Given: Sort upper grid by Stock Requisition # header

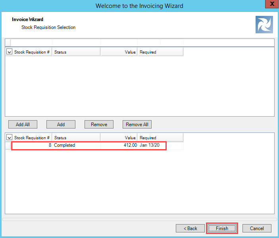Looking at the screenshot, I should [32, 52].
